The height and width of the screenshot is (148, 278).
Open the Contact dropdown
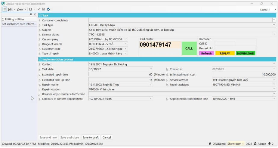pyautogui.click(x=274, y=64)
